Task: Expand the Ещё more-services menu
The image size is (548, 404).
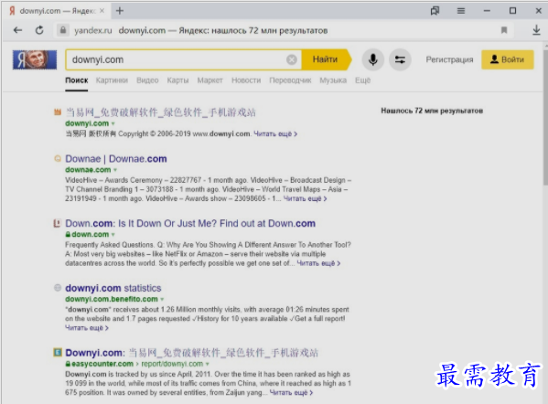Action: pyautogui.click(x=363, y=80)
